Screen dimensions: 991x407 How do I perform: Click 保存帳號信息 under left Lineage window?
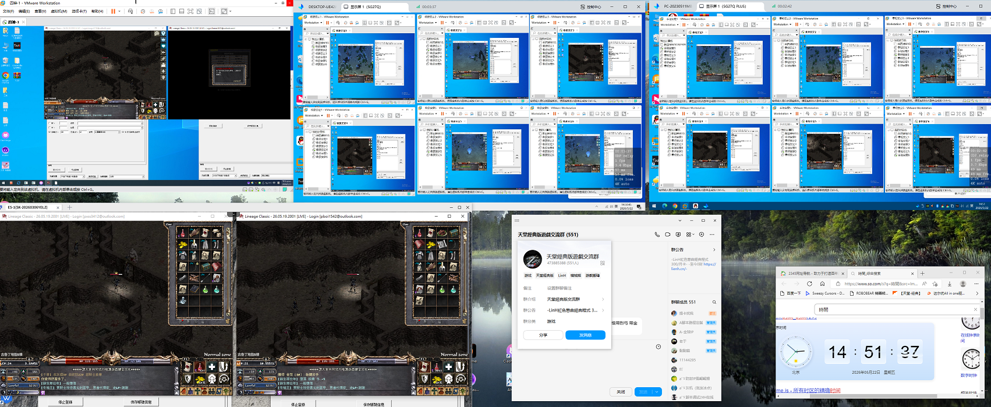tap(141, 402)
